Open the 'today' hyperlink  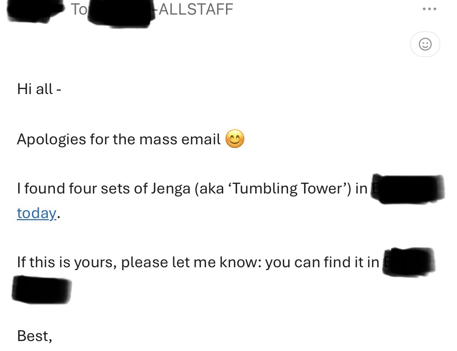[36, 213]
